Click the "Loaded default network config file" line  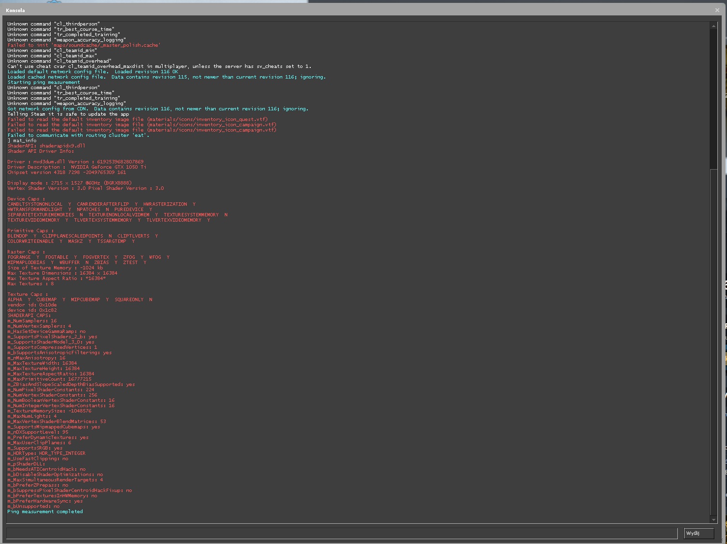tap(93, 72)
